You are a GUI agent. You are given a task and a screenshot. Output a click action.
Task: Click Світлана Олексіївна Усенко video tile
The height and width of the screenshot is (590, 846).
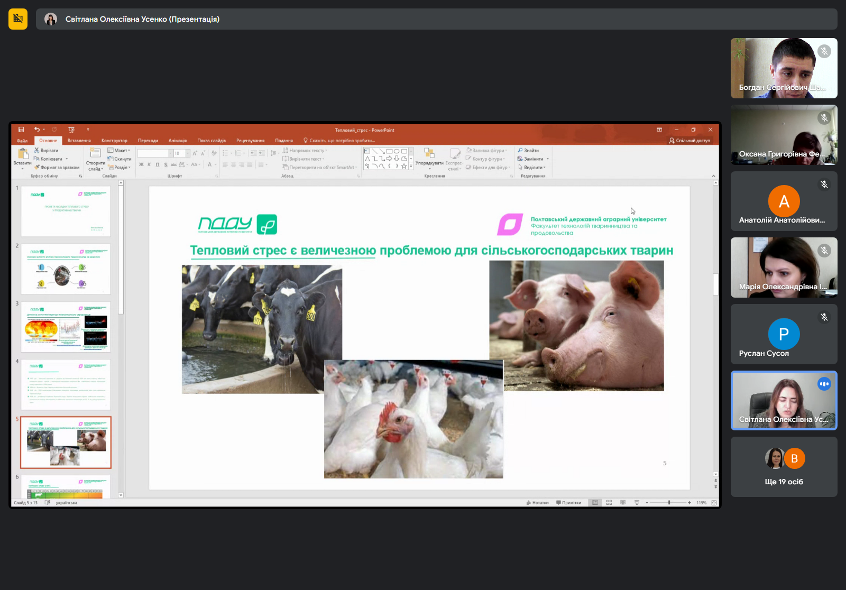pos(784,400)
